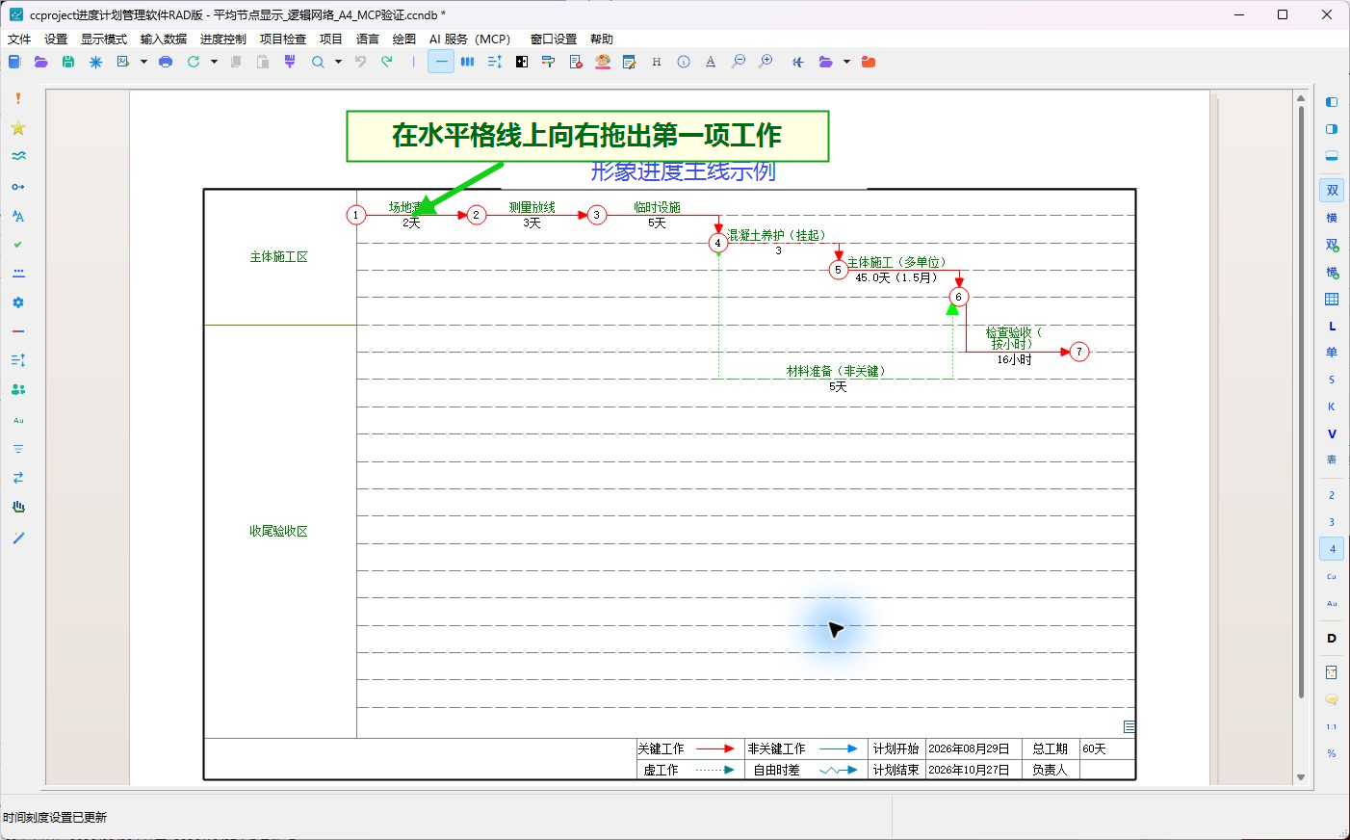Click the green people group sidebar icon
The height and width of the screenshot is (840, 1350).
18,390
